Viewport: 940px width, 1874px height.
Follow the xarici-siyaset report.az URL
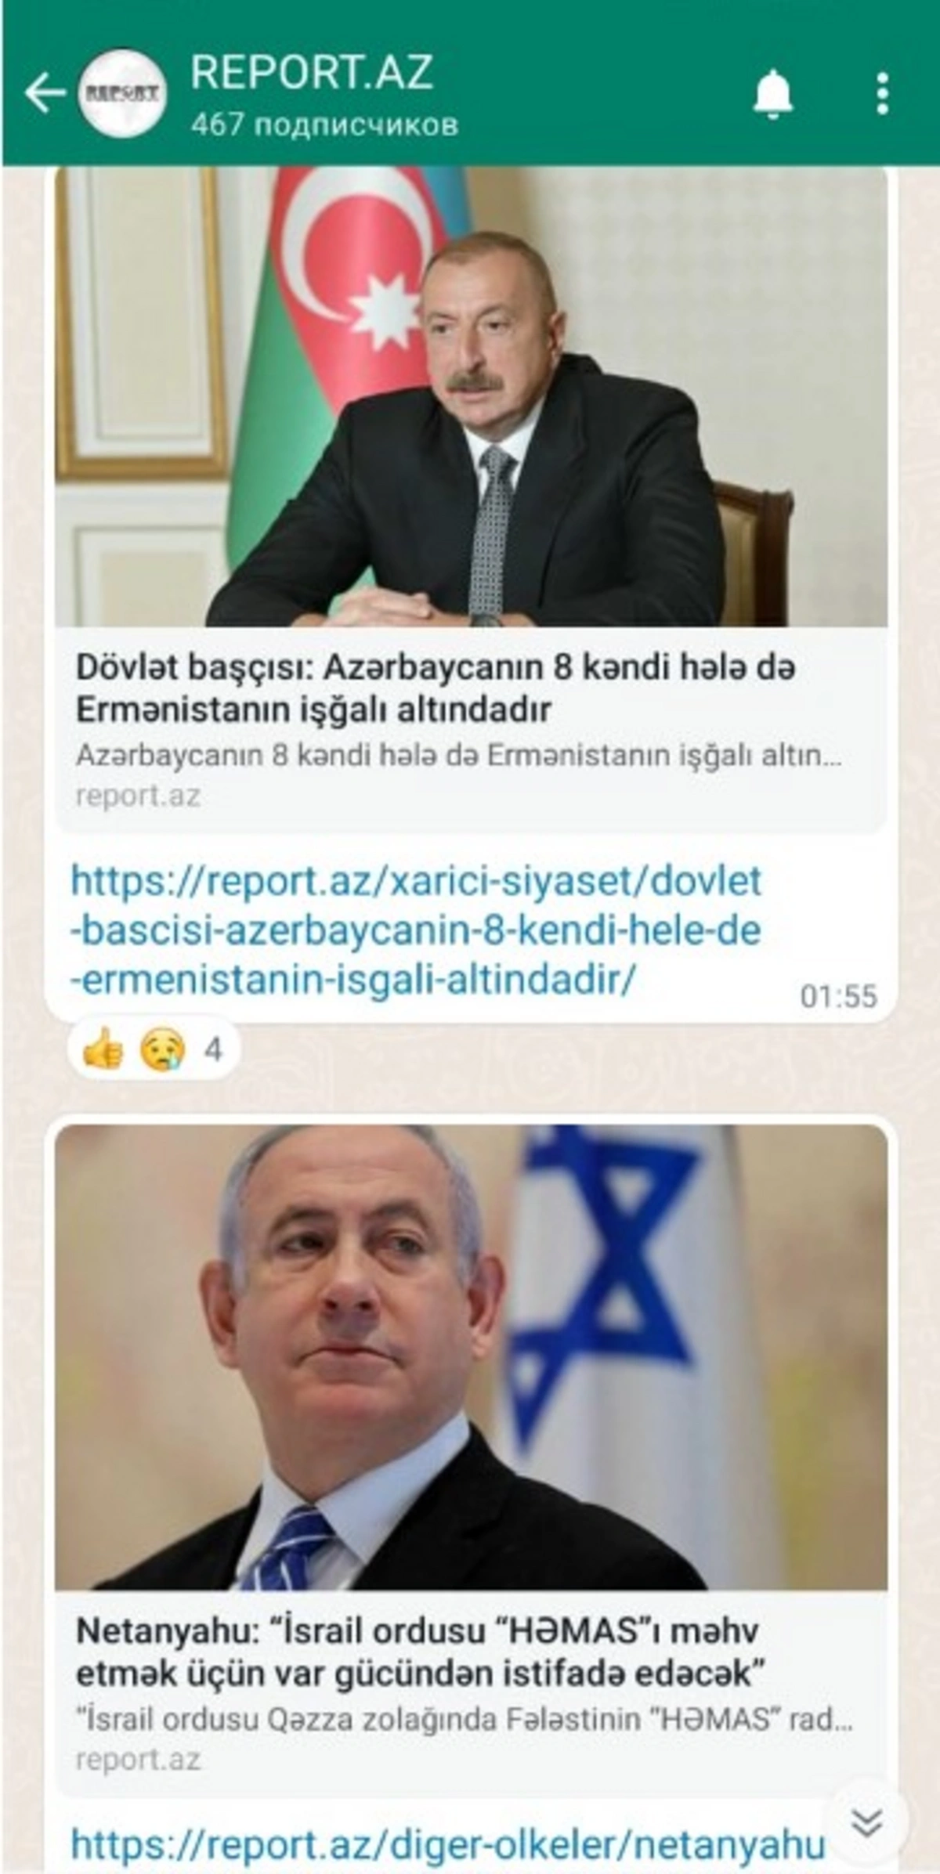point(416,930)
